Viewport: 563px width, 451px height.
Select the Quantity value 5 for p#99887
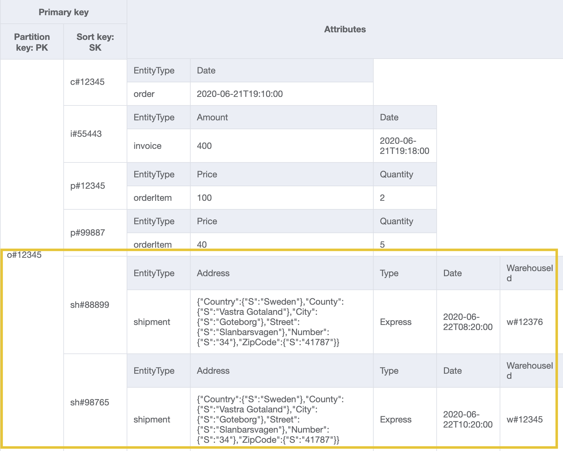382,245
